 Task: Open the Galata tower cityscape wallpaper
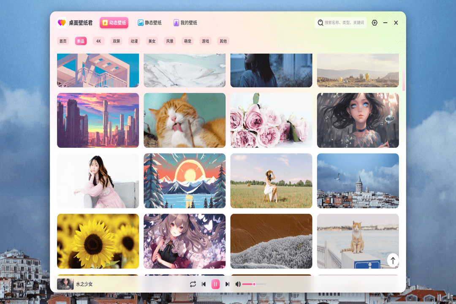pos(358,181)
